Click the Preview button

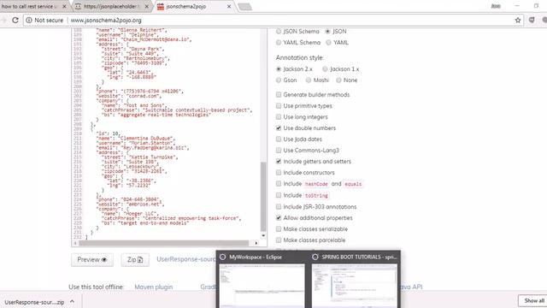point(92,260)
